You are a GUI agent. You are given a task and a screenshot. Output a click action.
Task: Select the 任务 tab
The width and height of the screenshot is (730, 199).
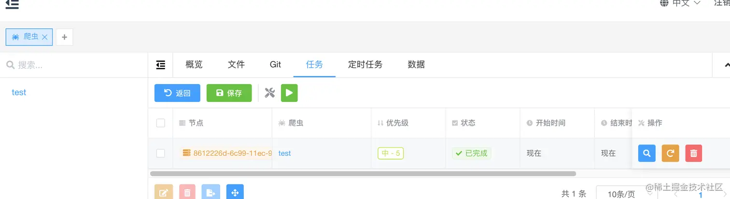314,64
